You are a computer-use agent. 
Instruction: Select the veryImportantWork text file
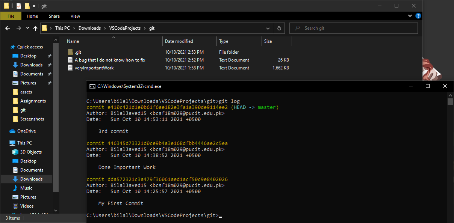[x=94, y=68]
